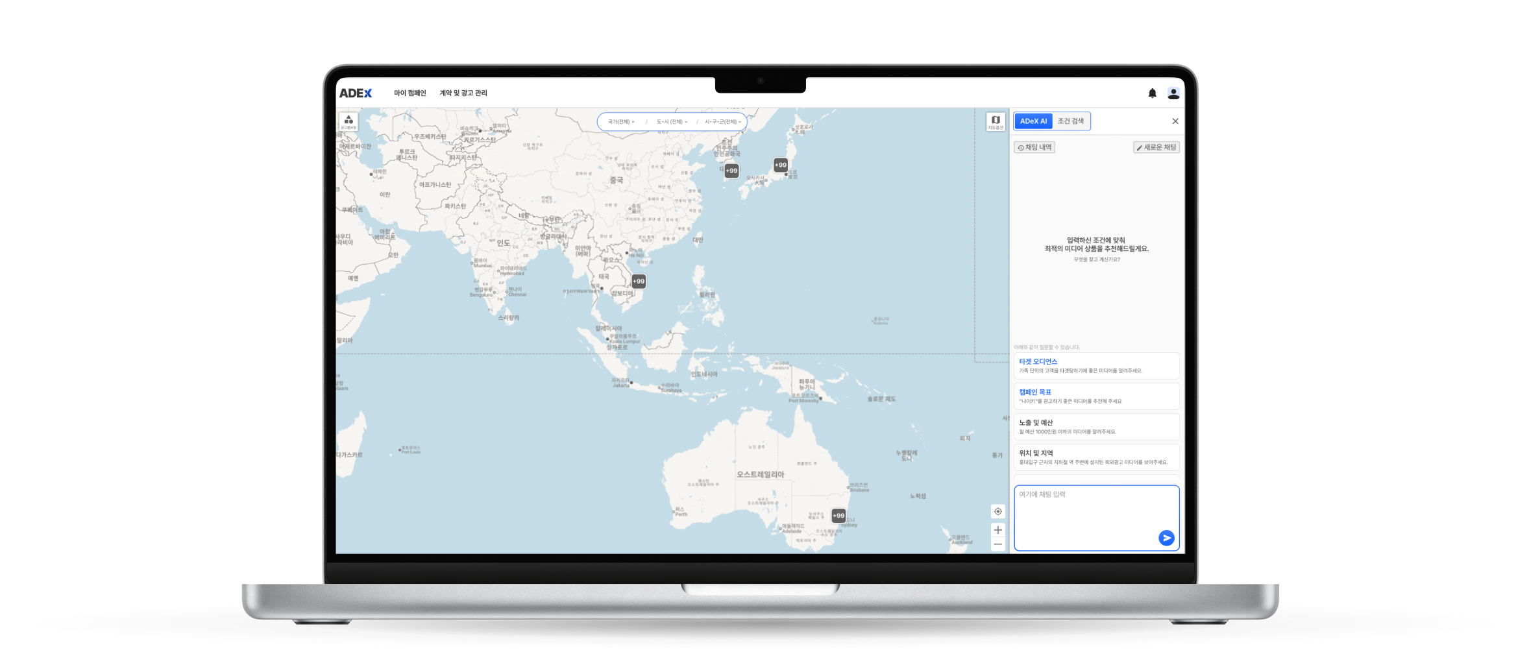Screen dimensions: 1529x650
Task: Expand the 시•구•군(전체) district dropdown
Action: (722, 122)
